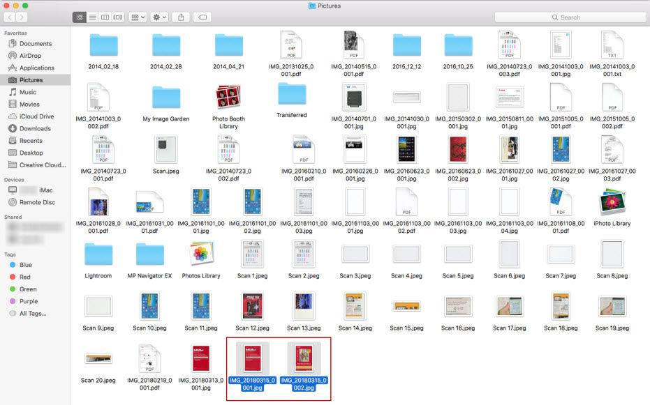Select the Photos Library icon
Image resolution: width=650 pixels, height=405 pixels.
[x=201, y=254]
